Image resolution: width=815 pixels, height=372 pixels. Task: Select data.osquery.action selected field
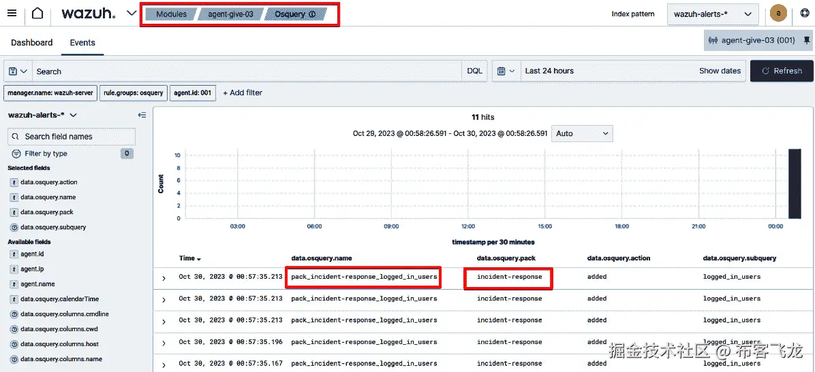coord(49,182)
